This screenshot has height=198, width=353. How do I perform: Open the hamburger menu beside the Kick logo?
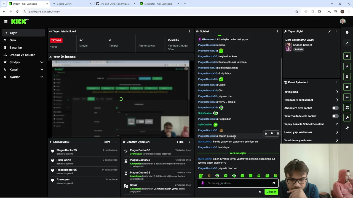click(6, 21)
